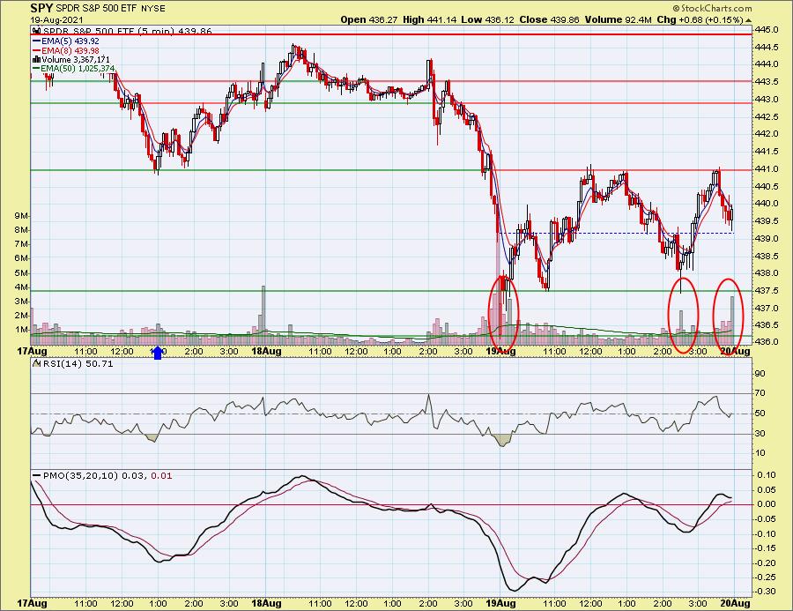
Task: Click the 439.0 price axis label
Action: (767, 238)
